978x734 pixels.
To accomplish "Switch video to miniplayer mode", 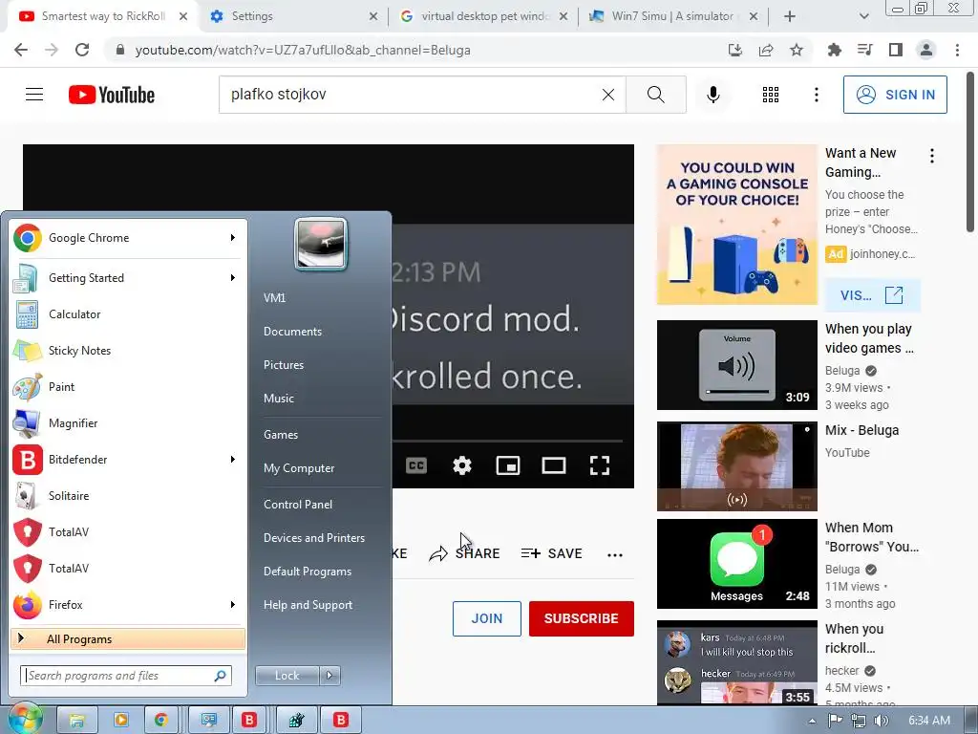I will click(x=508, y=465).
